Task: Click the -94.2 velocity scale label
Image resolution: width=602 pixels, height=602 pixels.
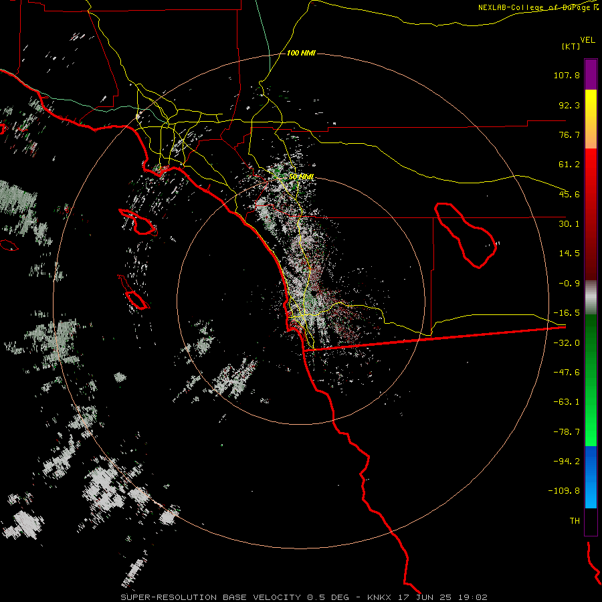Action: coord(567,461)
